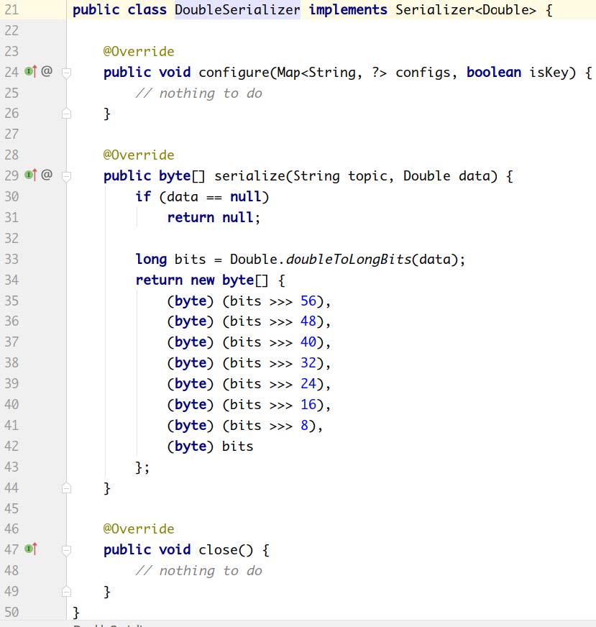Click the fold end marker on line 49
The width and height of the screenshot is (596, 627).
coord(67,592)
